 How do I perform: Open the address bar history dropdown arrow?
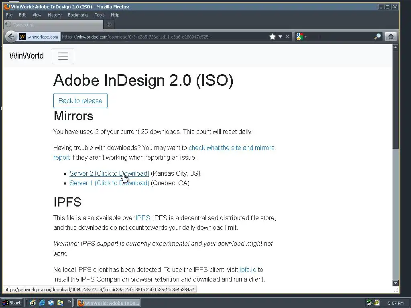coord(280,36)
